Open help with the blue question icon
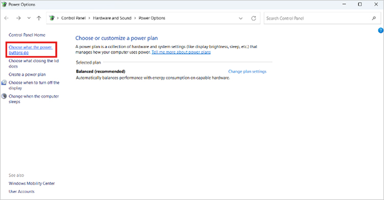 click(x=381, y=30)
